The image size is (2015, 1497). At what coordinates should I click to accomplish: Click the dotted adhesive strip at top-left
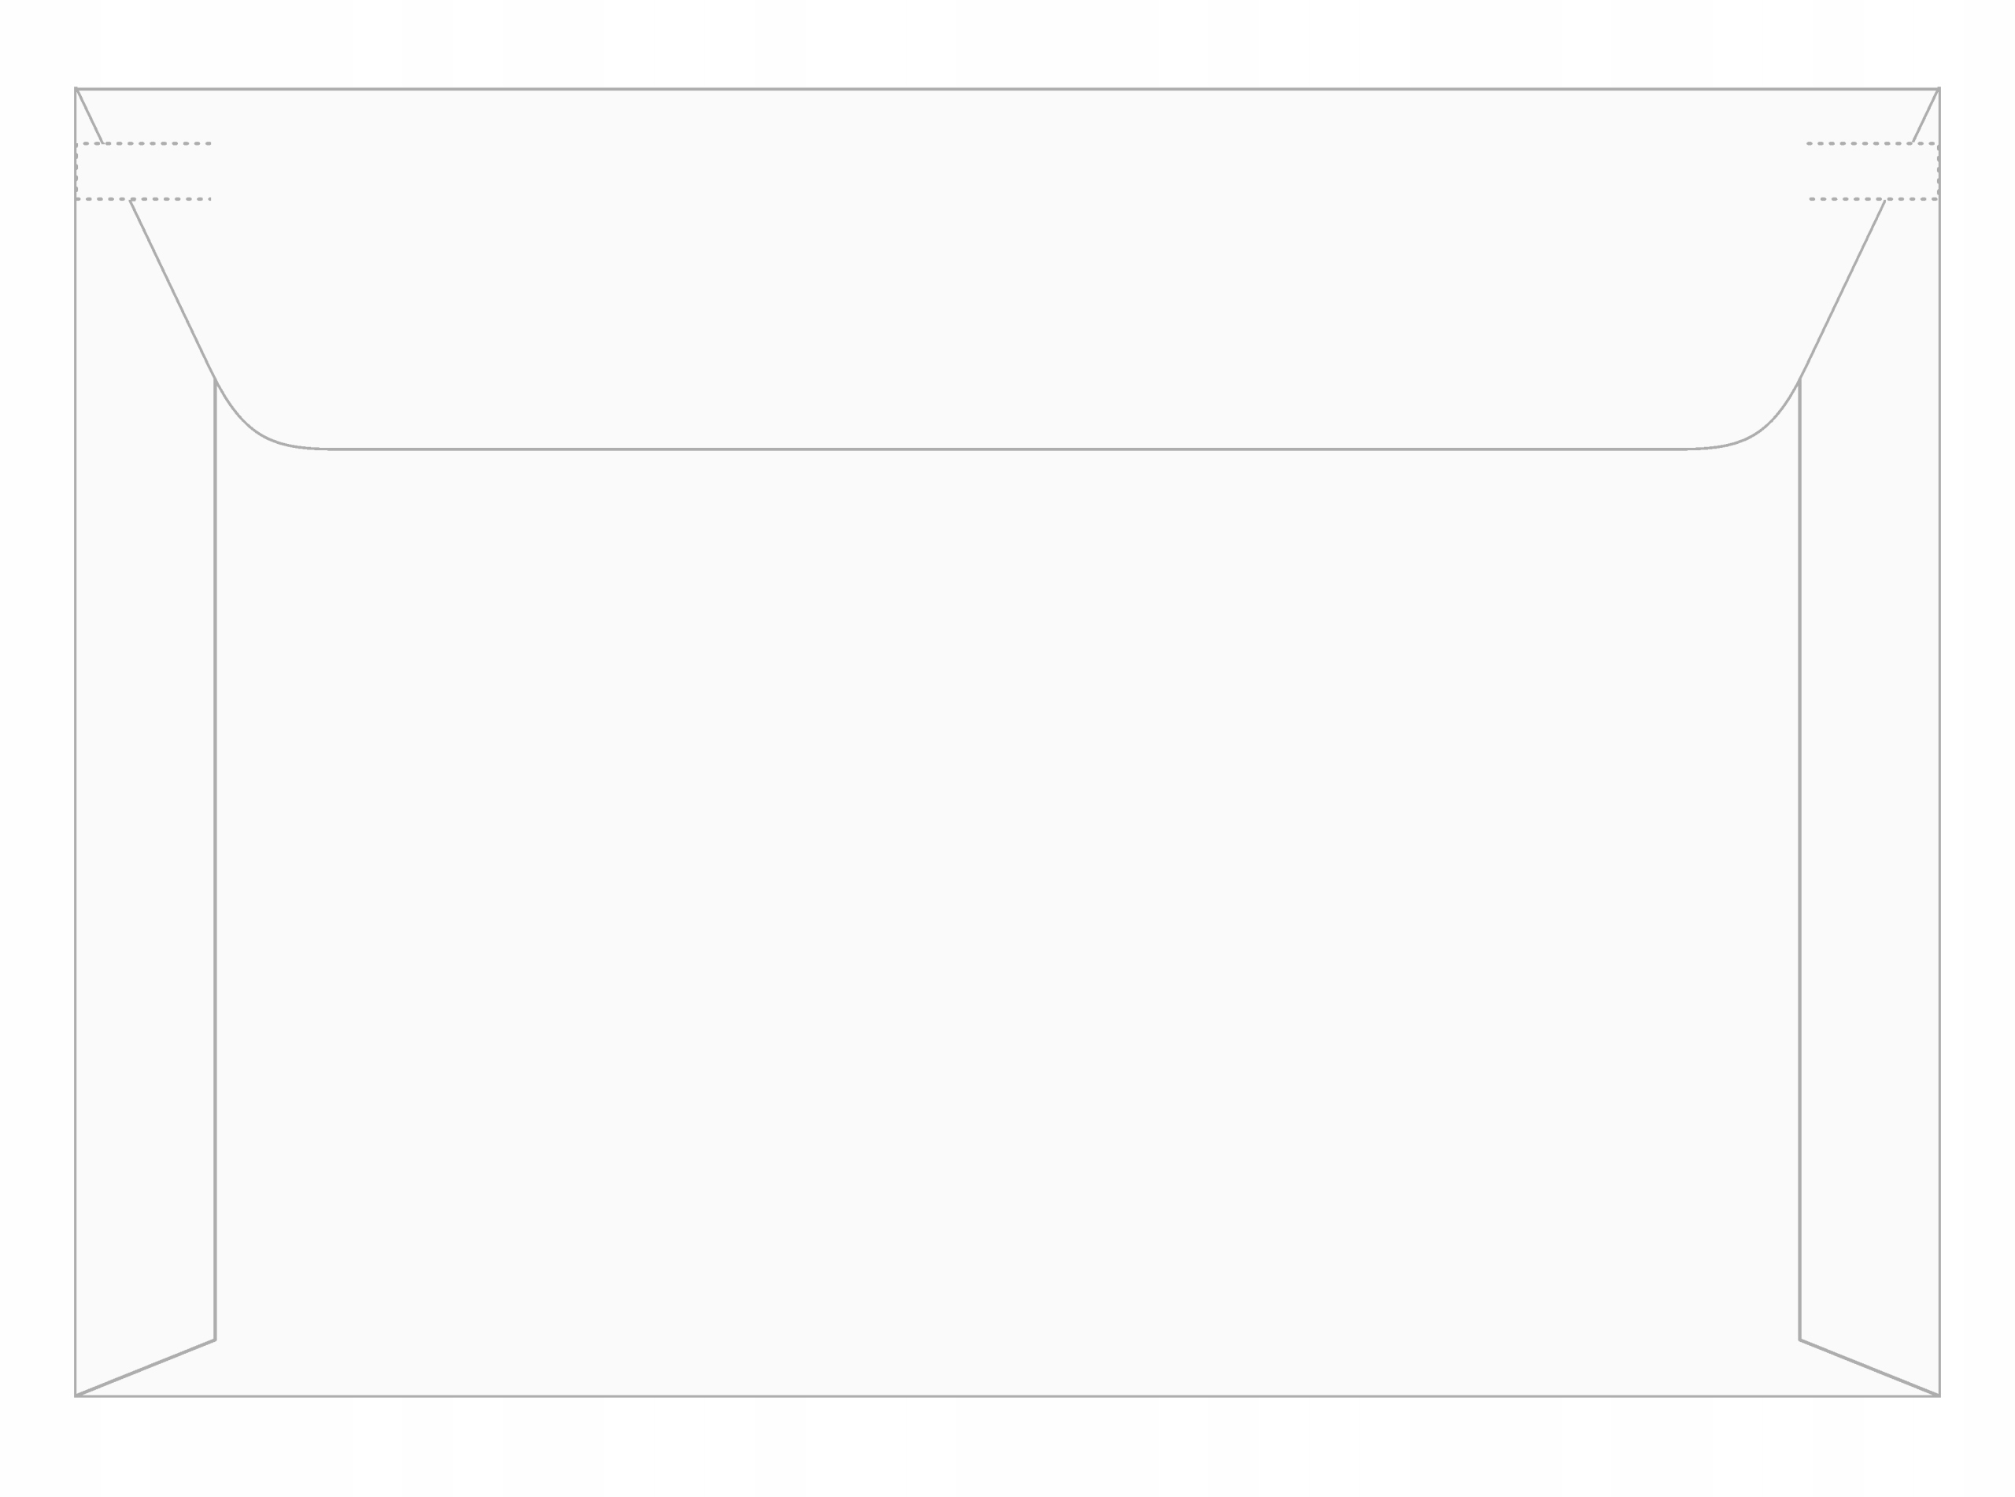click(x=143, y=172)
